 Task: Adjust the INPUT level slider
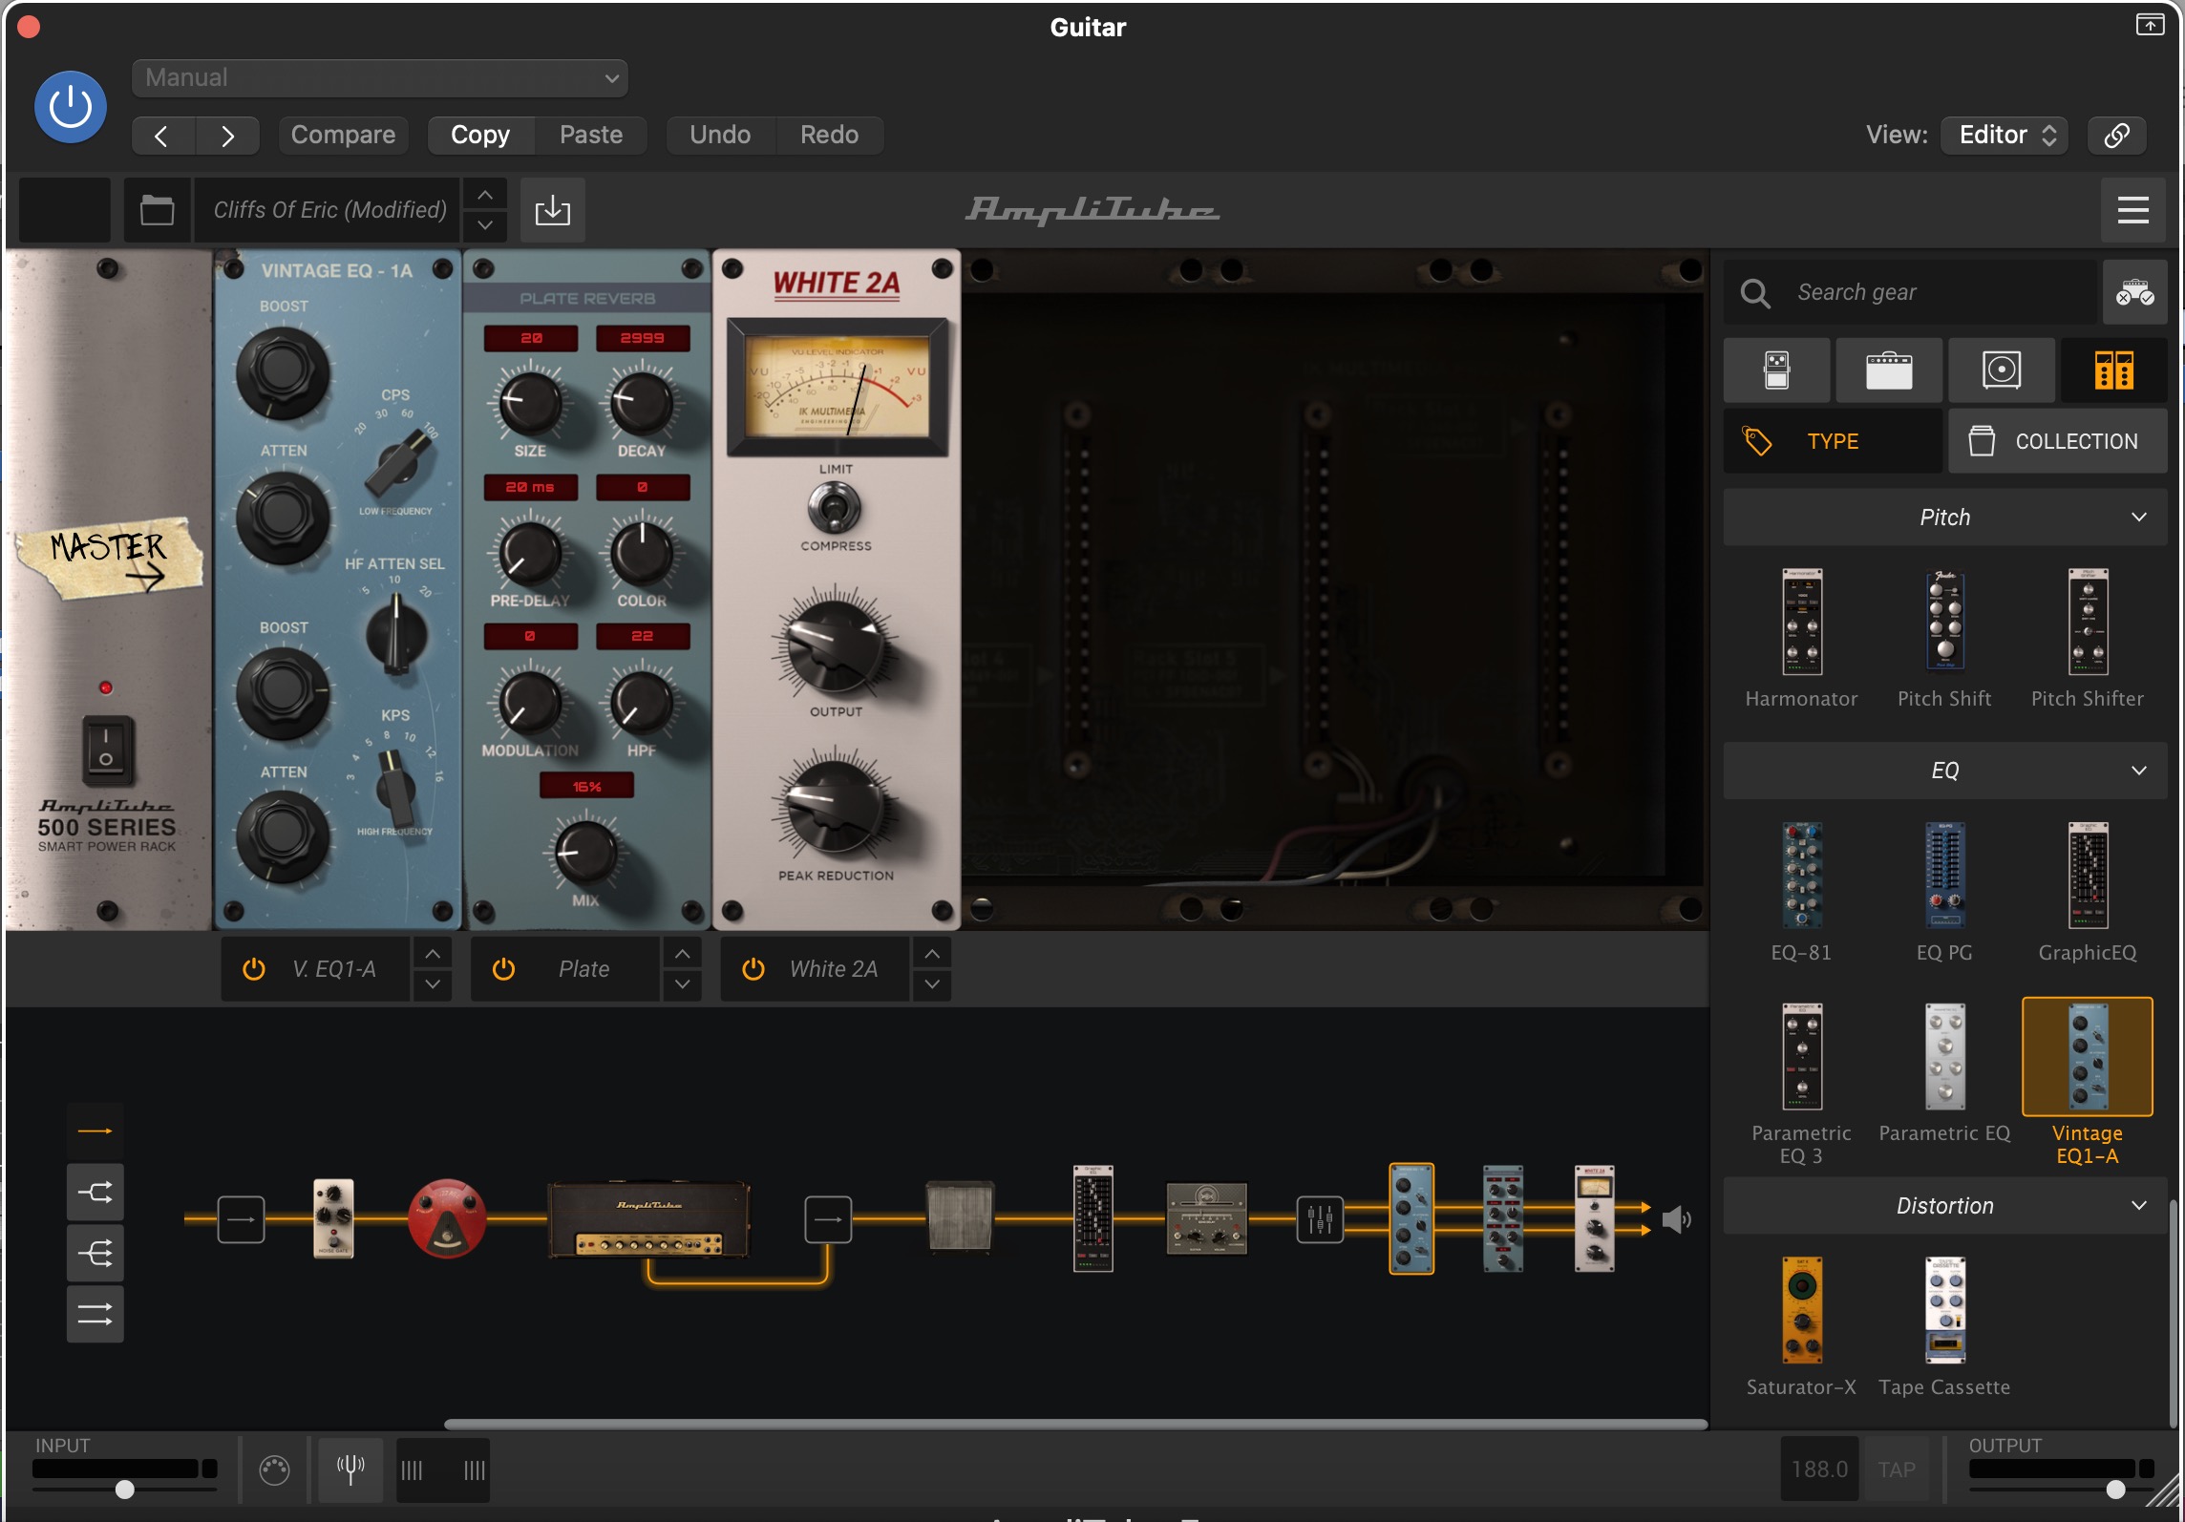click(125, 1489)
